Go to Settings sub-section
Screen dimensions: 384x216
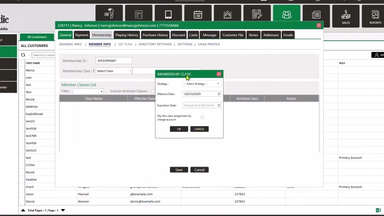(185, 44)
